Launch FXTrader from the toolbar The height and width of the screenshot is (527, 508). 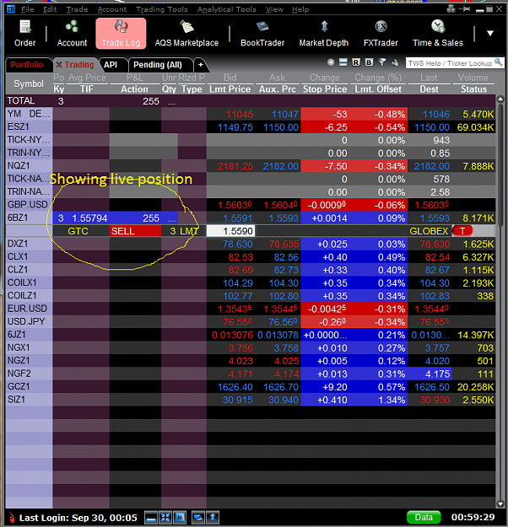[381, 33]
